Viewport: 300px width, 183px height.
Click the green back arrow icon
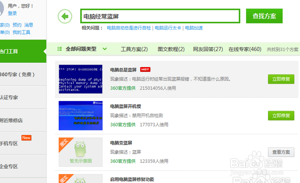[65, 17]
